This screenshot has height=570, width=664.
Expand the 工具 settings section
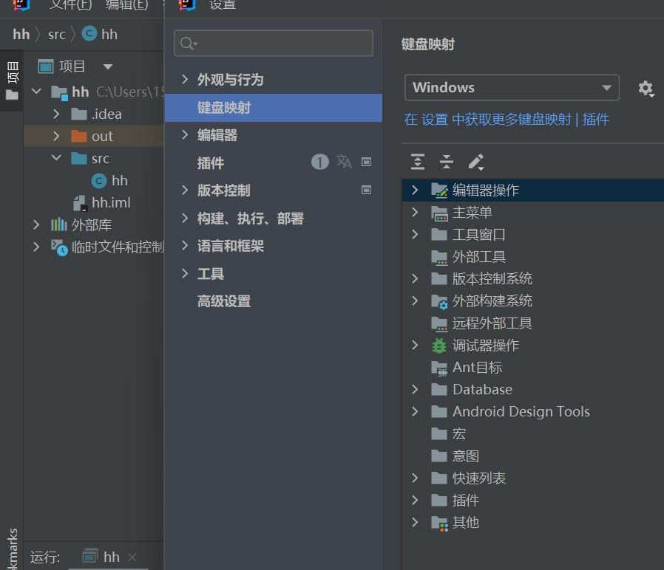click(185, 274)
